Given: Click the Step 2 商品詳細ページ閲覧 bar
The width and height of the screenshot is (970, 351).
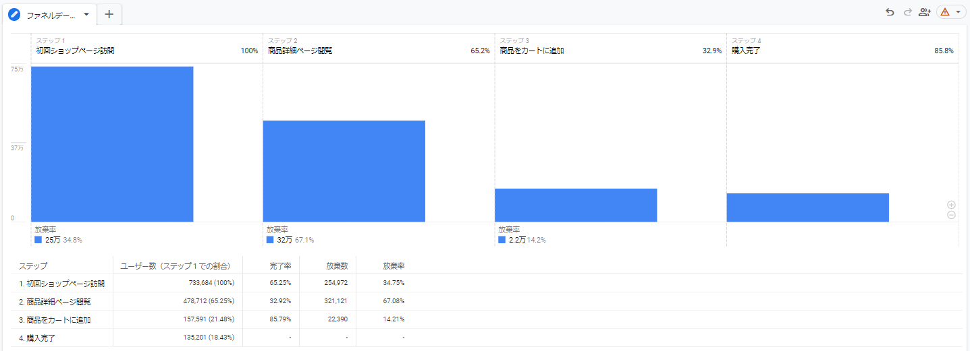Looking at the screenshot, I should (344, 171).
